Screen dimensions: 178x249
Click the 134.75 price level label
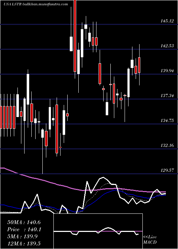pos(167,121)
